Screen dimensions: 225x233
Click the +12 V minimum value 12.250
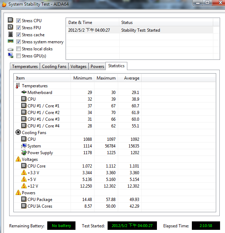click(x=86, y=186)
